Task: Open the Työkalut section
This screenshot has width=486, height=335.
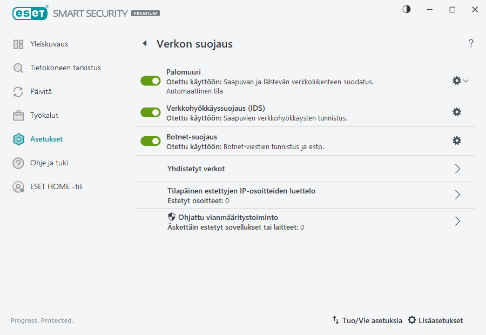Action: 18,115
